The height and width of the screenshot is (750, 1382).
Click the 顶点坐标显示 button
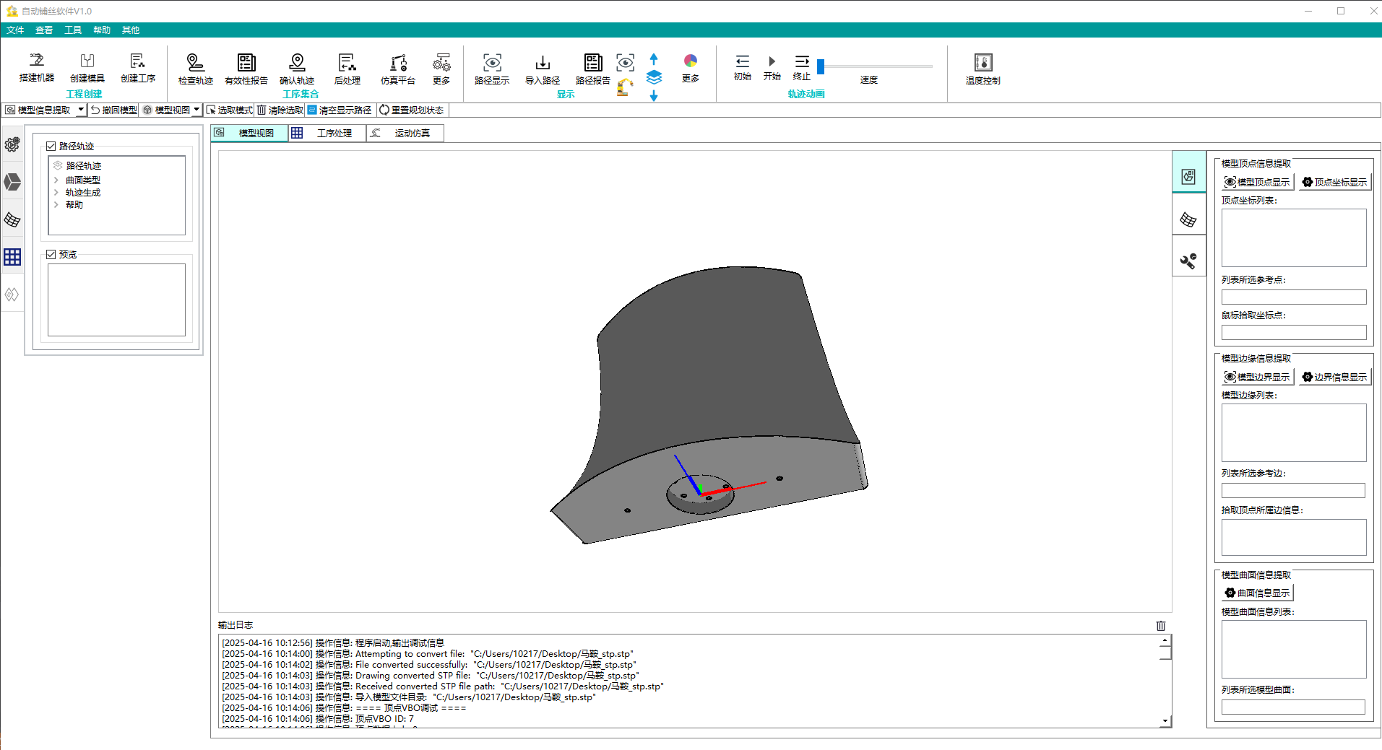[x=1334, y=182]
